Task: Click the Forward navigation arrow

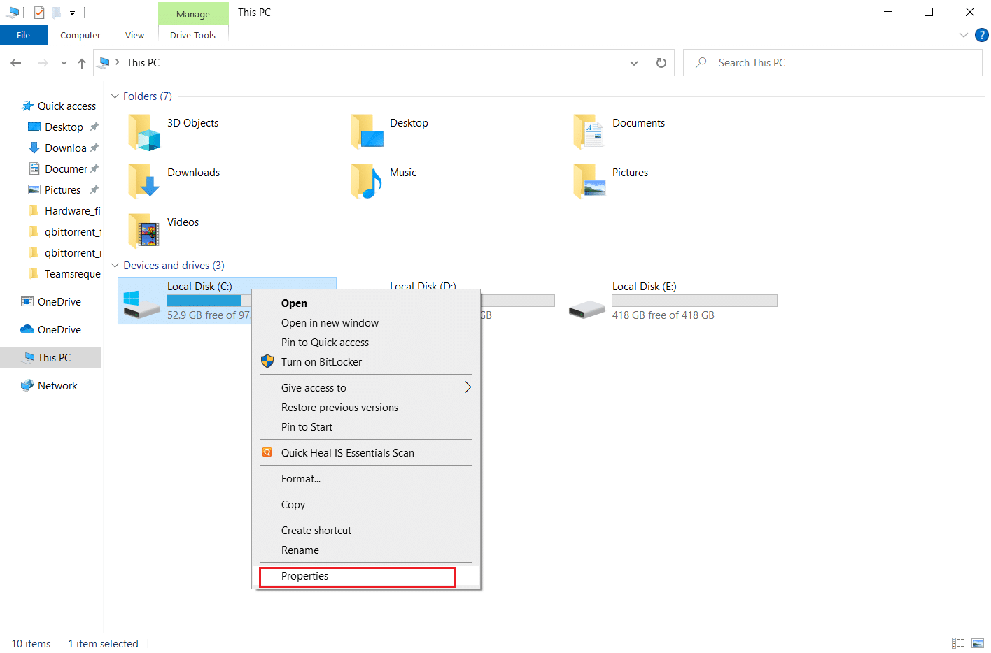Action: click(x=43, y=63)
